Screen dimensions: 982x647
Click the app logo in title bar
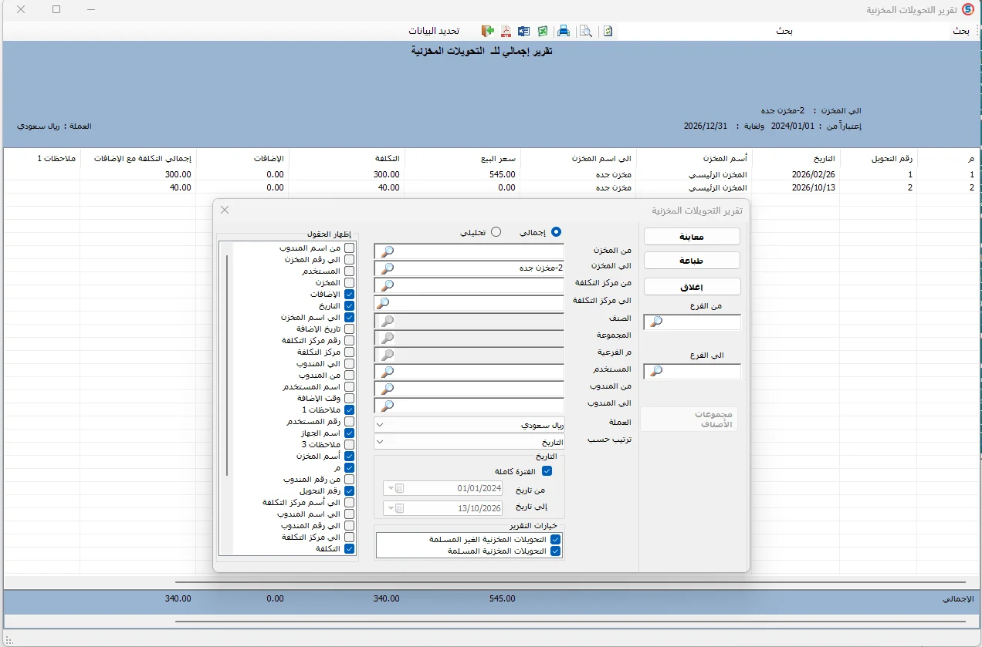point(967,9)
